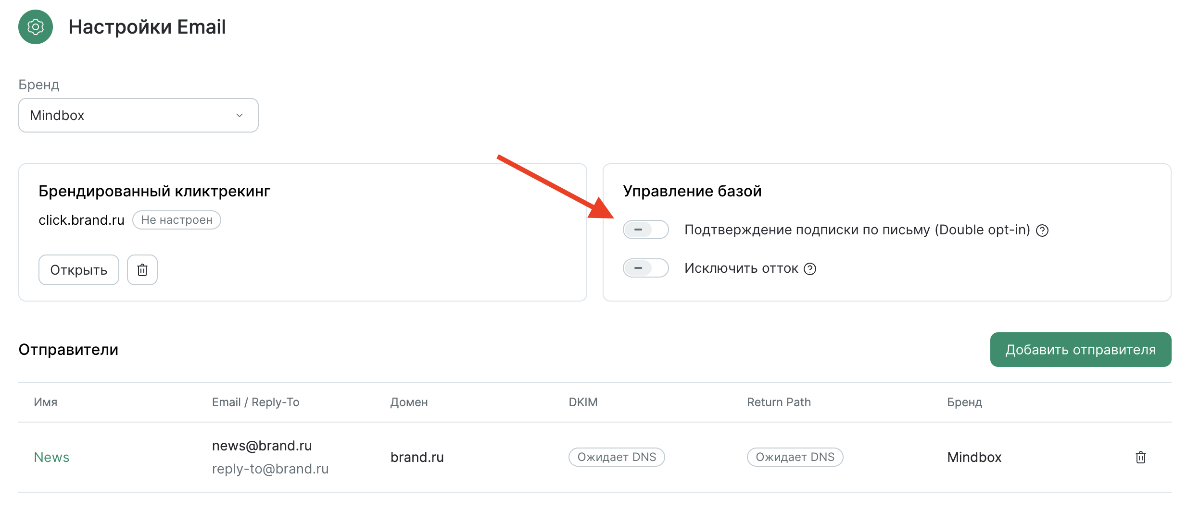1187x509 pixels.
Task: Select the Email / Reply-To column header
Action: click(x=256, y=402)
